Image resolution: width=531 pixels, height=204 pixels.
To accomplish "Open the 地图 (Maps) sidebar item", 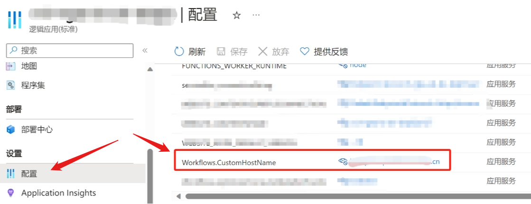I will pyautogui.click(x=28, y=66).
